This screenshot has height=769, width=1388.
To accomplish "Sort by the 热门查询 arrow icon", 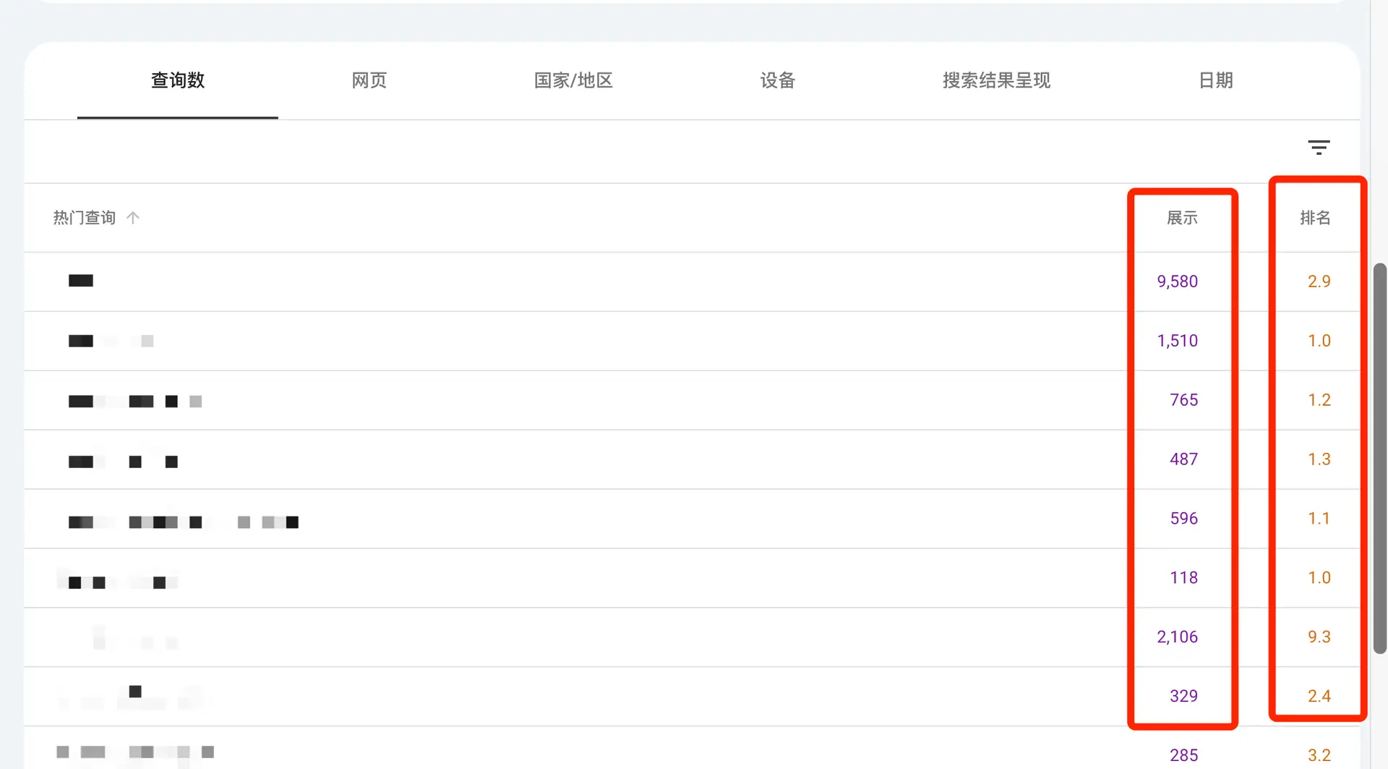I will [x=133, y=218].
